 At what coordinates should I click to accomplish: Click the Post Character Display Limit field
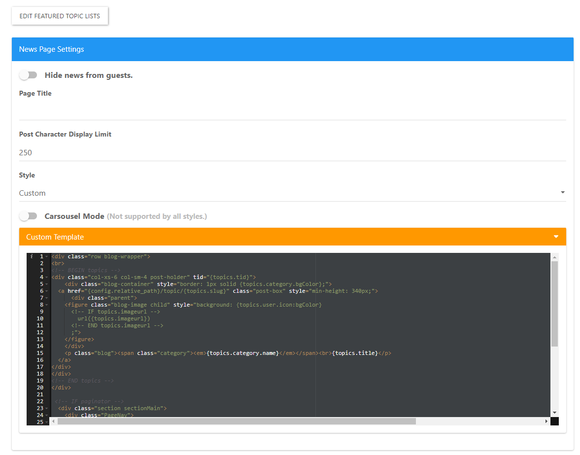click(292, 153)
